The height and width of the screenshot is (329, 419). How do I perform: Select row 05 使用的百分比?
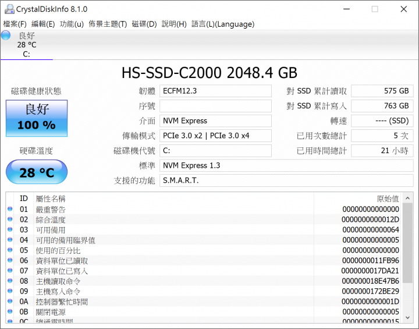pos(204,250)
